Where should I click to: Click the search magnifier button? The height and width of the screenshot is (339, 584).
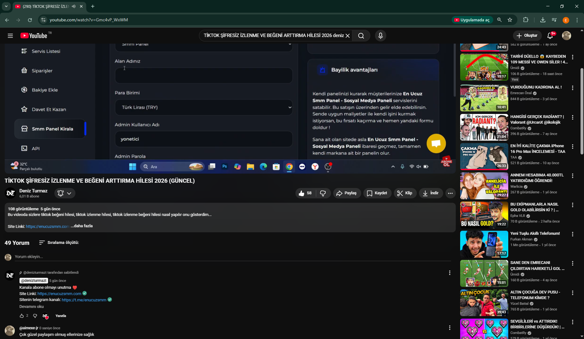(x=361, y=36)
